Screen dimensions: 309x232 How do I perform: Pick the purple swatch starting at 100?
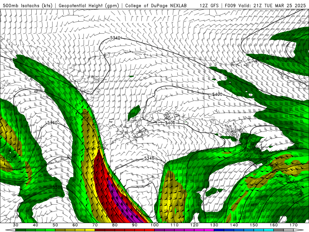tap(160, 230)
